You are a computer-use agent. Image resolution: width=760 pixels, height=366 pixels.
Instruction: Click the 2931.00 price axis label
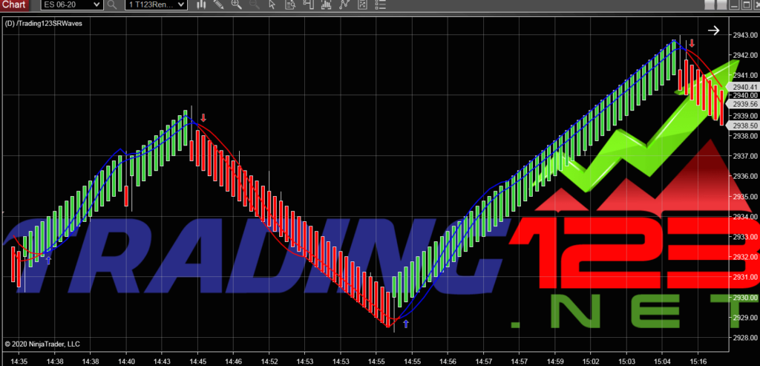[x=745, y=278]
